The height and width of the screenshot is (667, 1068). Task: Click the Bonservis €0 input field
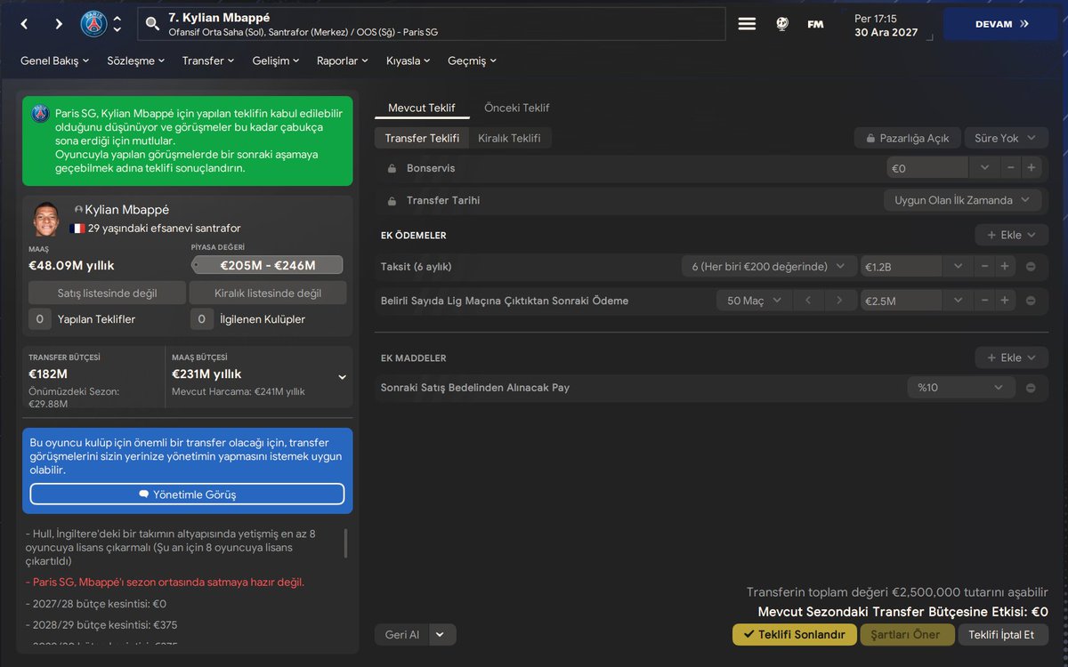pyautogui.click(x=927, y=168)
